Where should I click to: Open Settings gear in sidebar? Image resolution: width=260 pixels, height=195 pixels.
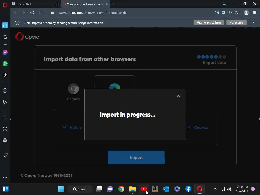[5, 140]
